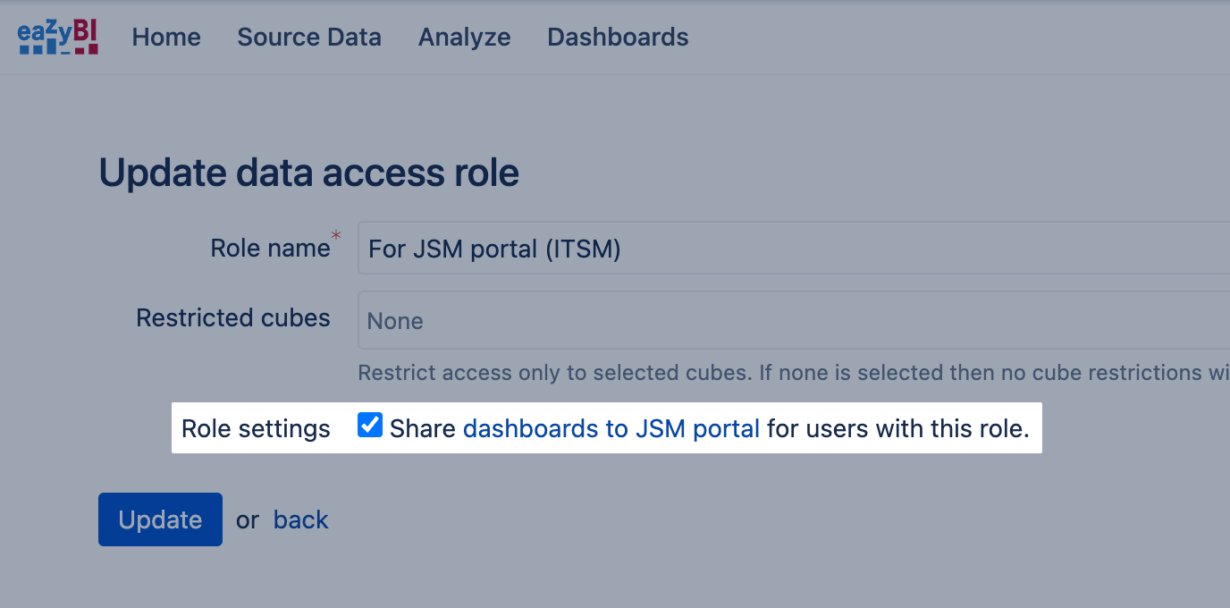This screenshot has height=608, width=1230.
Task: Click the "Update data access role" heading
Action: tap(309, 173)
